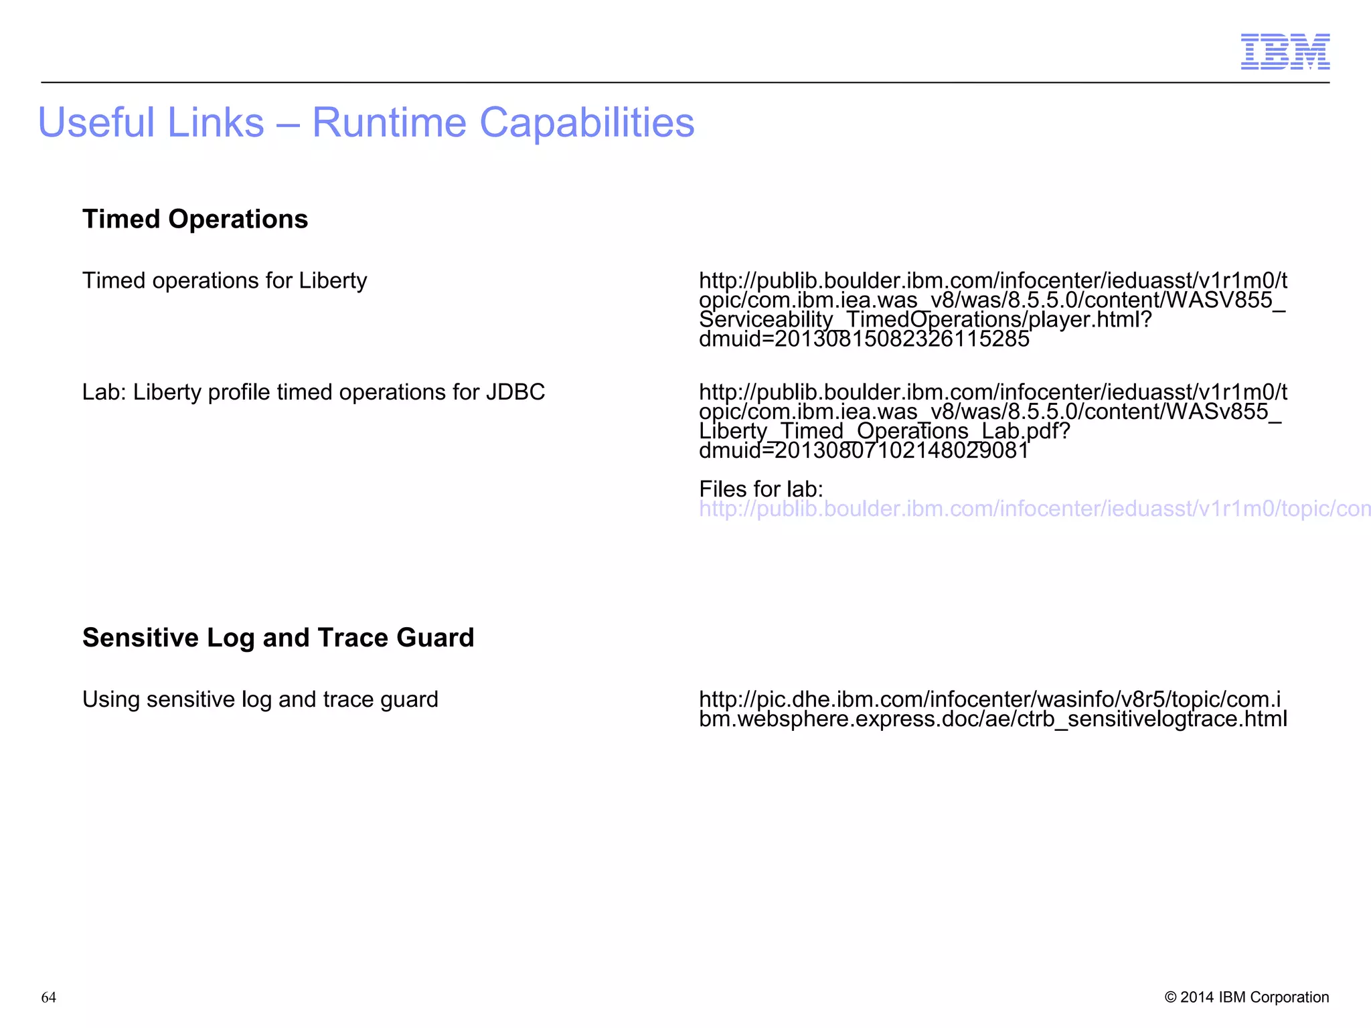Open the faded Files for lab link

[1034, 509]
